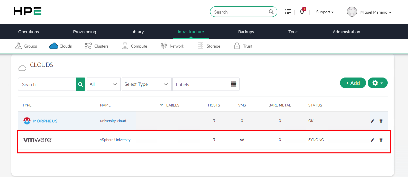Delete university-cloud using trash icon

point(381,121)
